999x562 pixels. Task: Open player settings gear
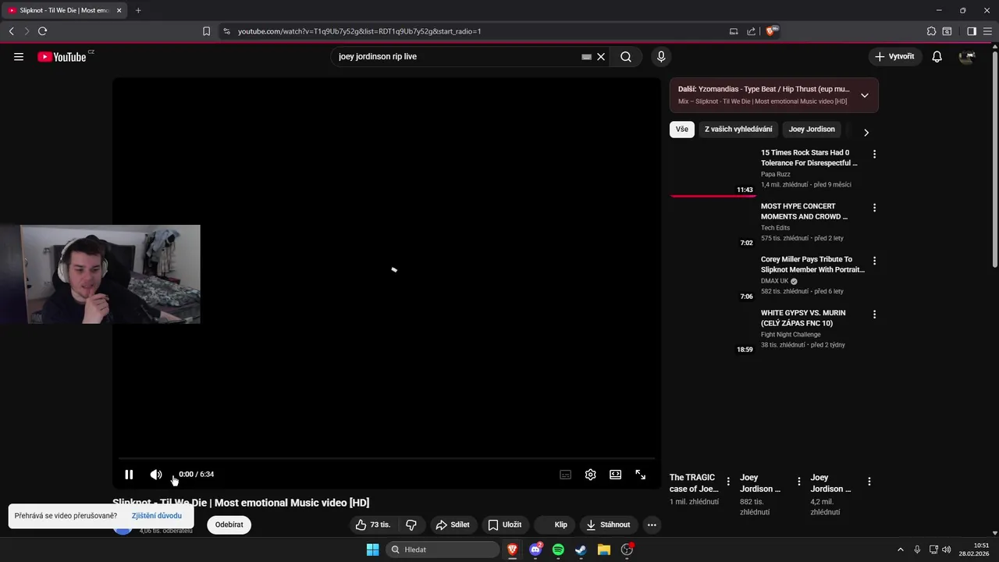click(x=591, y=474)
